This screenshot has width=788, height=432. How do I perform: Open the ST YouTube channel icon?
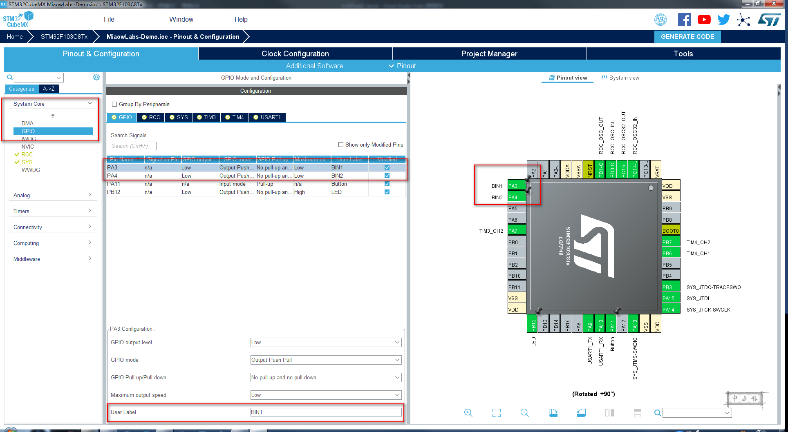coord(704,20)
